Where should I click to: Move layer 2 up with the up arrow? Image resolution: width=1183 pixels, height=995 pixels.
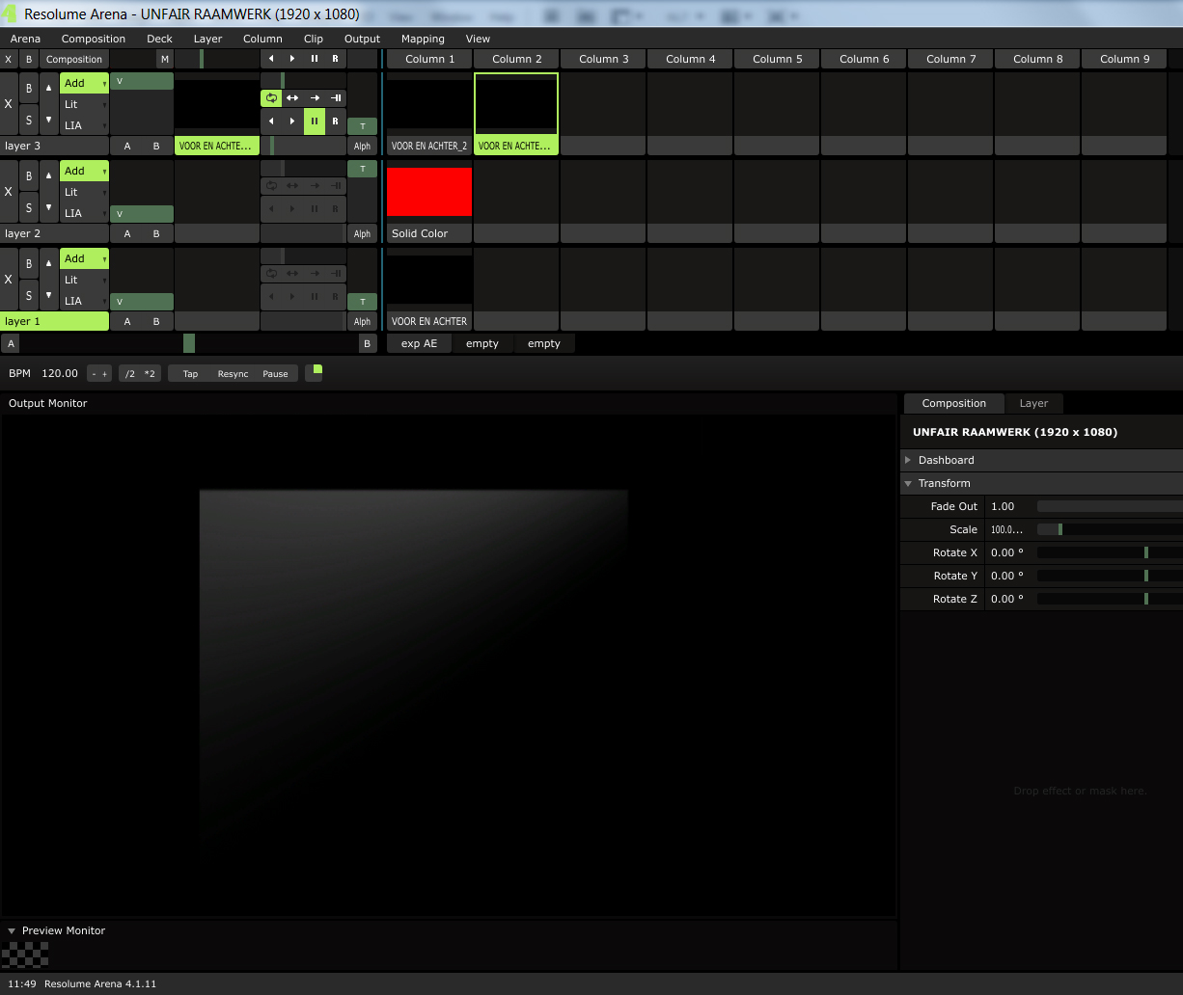[x=49, y=176]
